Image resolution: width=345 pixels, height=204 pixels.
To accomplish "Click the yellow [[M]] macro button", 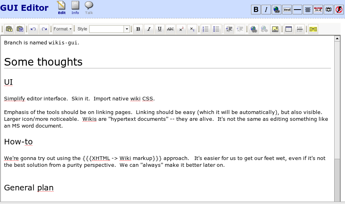I will click(313, 29).
